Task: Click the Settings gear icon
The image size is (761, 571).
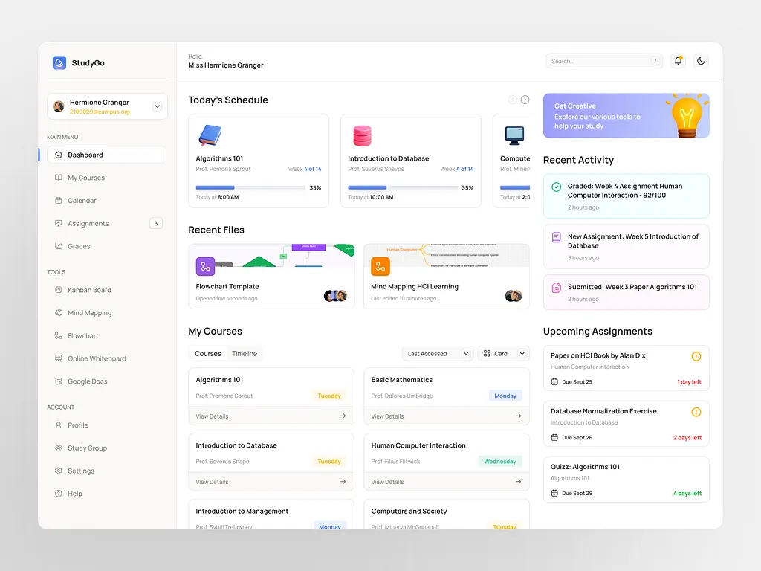Action: click(58, 471)
